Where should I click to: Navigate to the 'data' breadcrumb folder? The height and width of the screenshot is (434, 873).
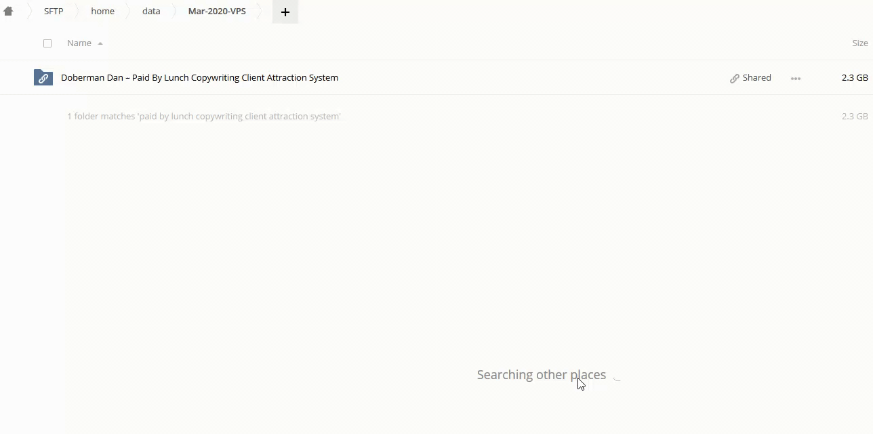[x=151, y=12]
